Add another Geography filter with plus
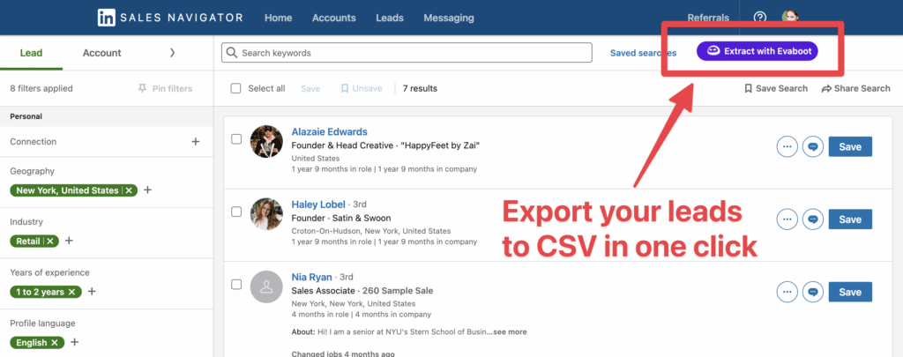 147,190
